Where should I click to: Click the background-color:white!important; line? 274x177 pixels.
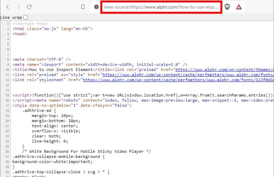52,161
